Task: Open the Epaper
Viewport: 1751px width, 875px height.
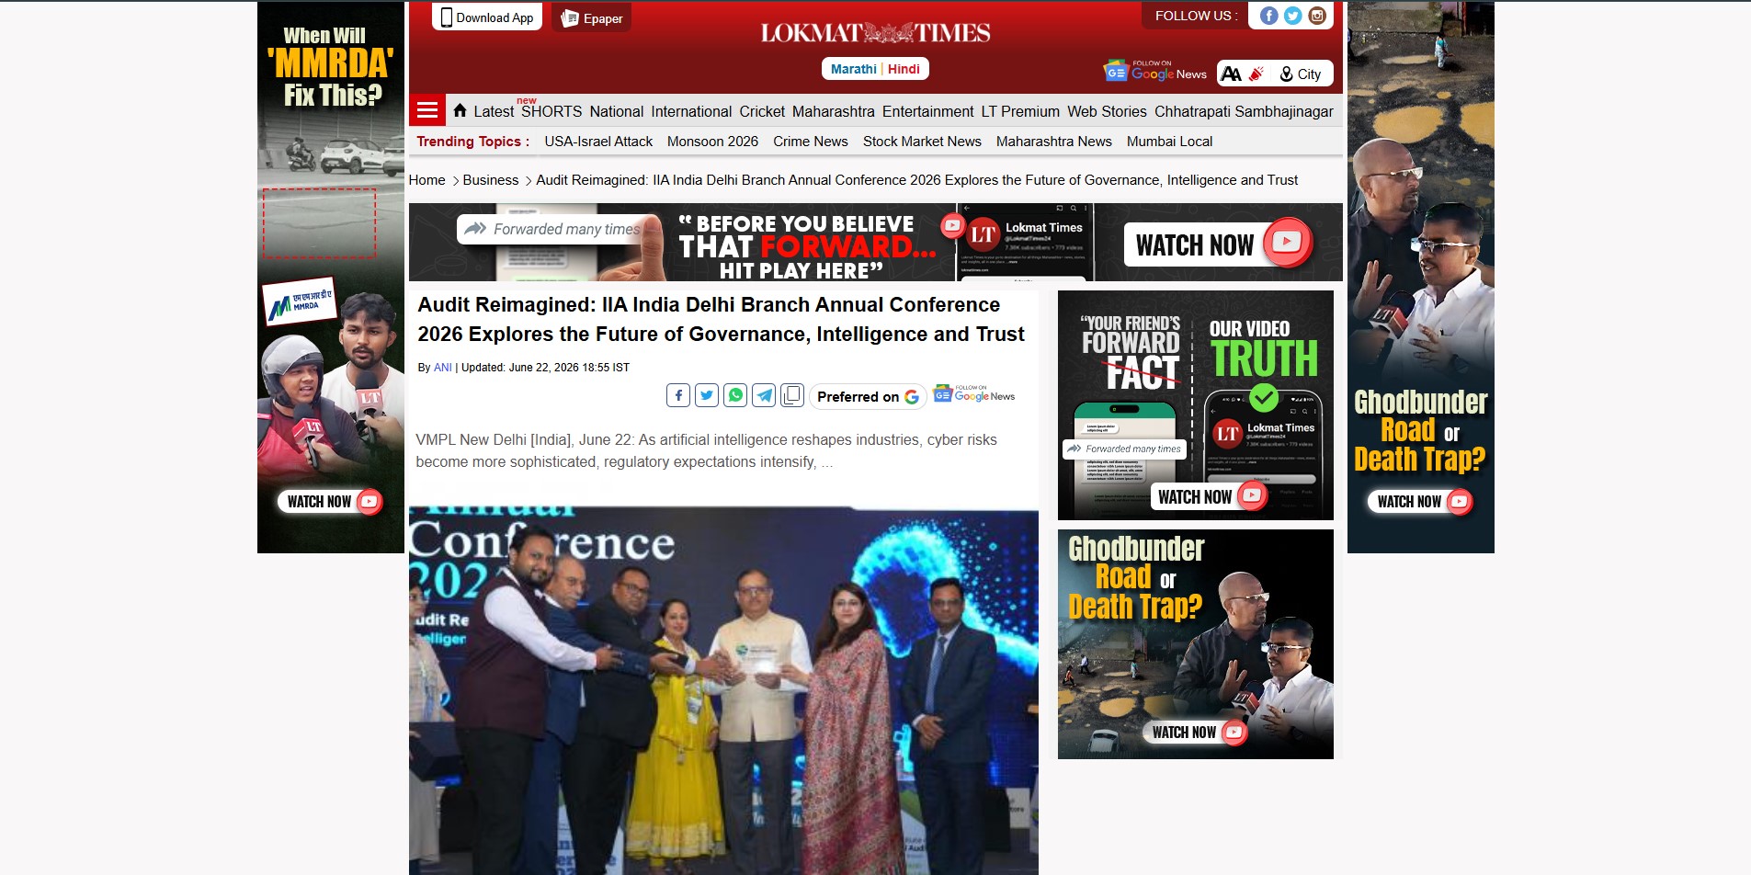Action: 592,18
